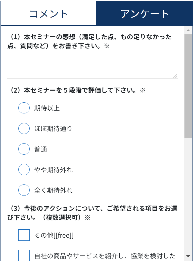Click the seminar feedback text area
This screenshot has height=262, width=194.
tap(92, 67)
